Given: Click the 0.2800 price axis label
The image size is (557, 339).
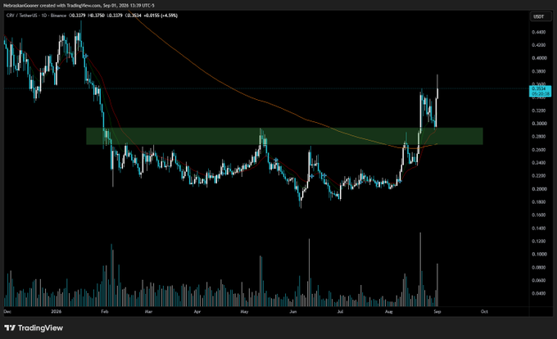Looking at the screenshot, I should (538, 137).
